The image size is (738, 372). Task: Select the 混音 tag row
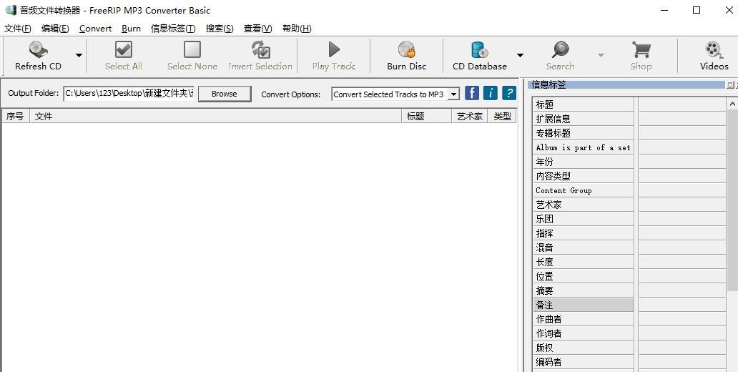(x=584, y=248)
